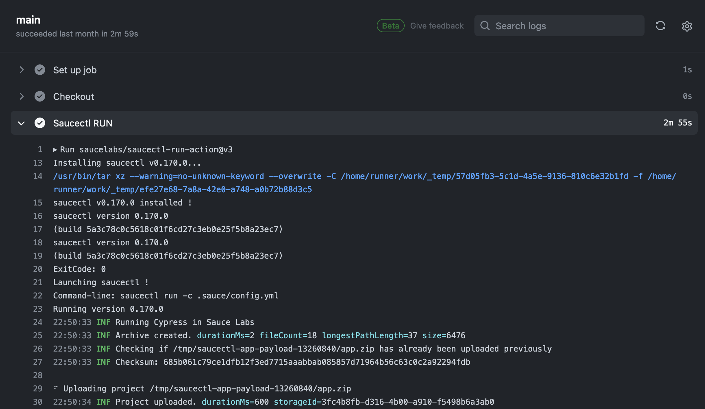This screenshot has width=705, height=409.
Task: Click the Beta badge toggle
Action: coord(391,26)
